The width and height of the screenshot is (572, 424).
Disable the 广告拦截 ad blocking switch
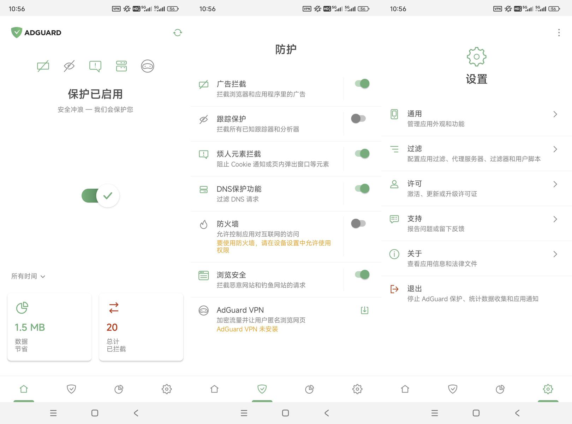pos(362,84)
